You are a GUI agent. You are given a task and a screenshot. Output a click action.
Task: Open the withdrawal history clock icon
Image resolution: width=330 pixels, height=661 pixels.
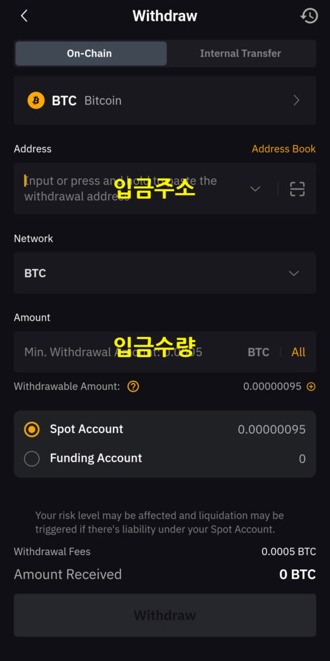(x=309, y=16)
